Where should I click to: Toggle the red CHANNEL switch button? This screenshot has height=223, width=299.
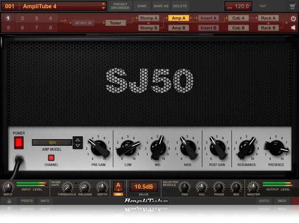(51, 158)
